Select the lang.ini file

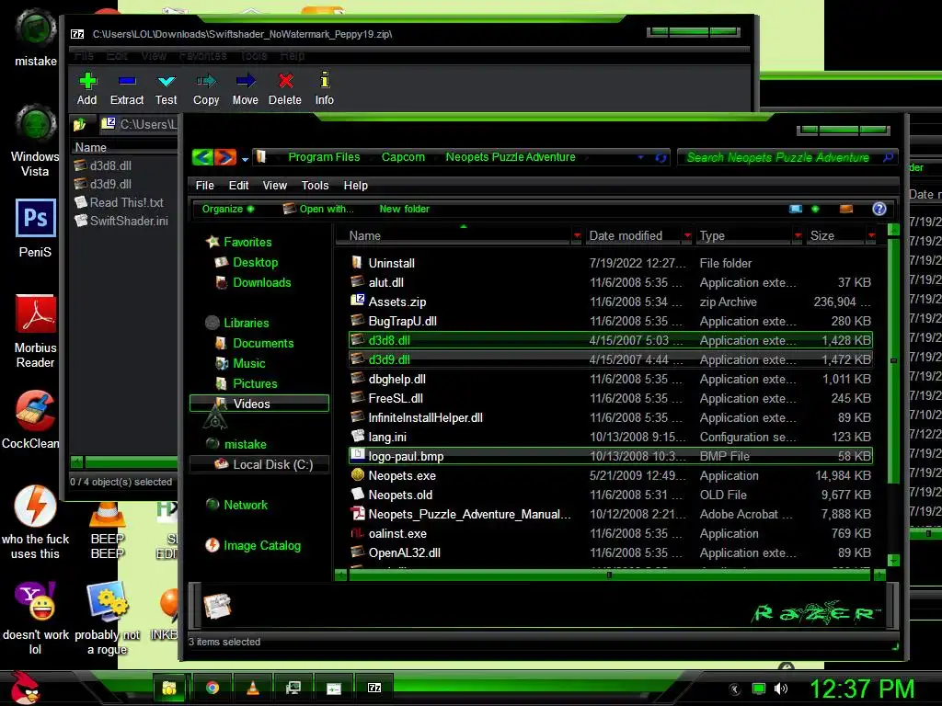(x=611, y=437)
